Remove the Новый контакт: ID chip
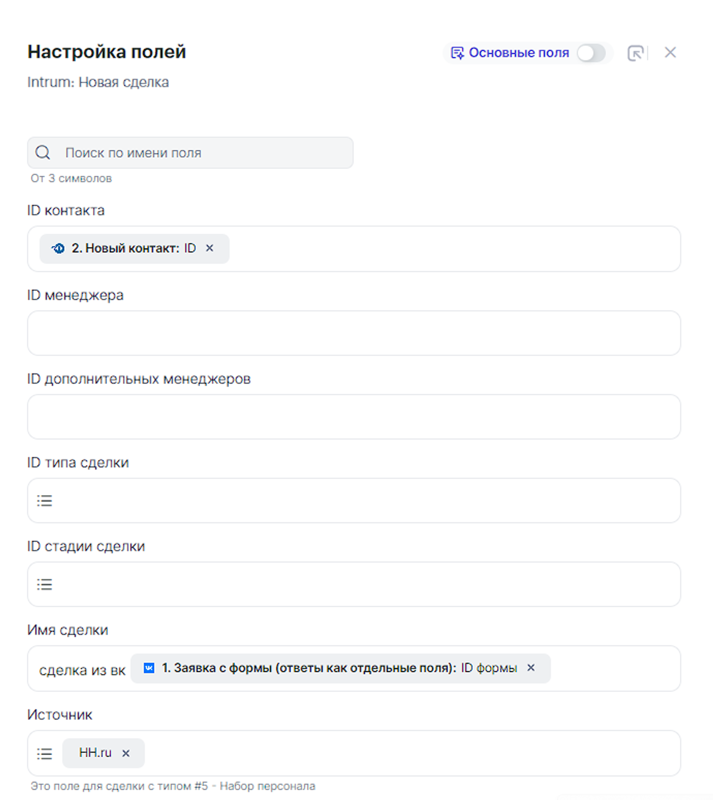This screenshot has height=800, width=713. (x=210, y=248)
